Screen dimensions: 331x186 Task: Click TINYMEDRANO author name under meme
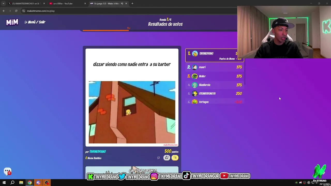pos(97,152)
